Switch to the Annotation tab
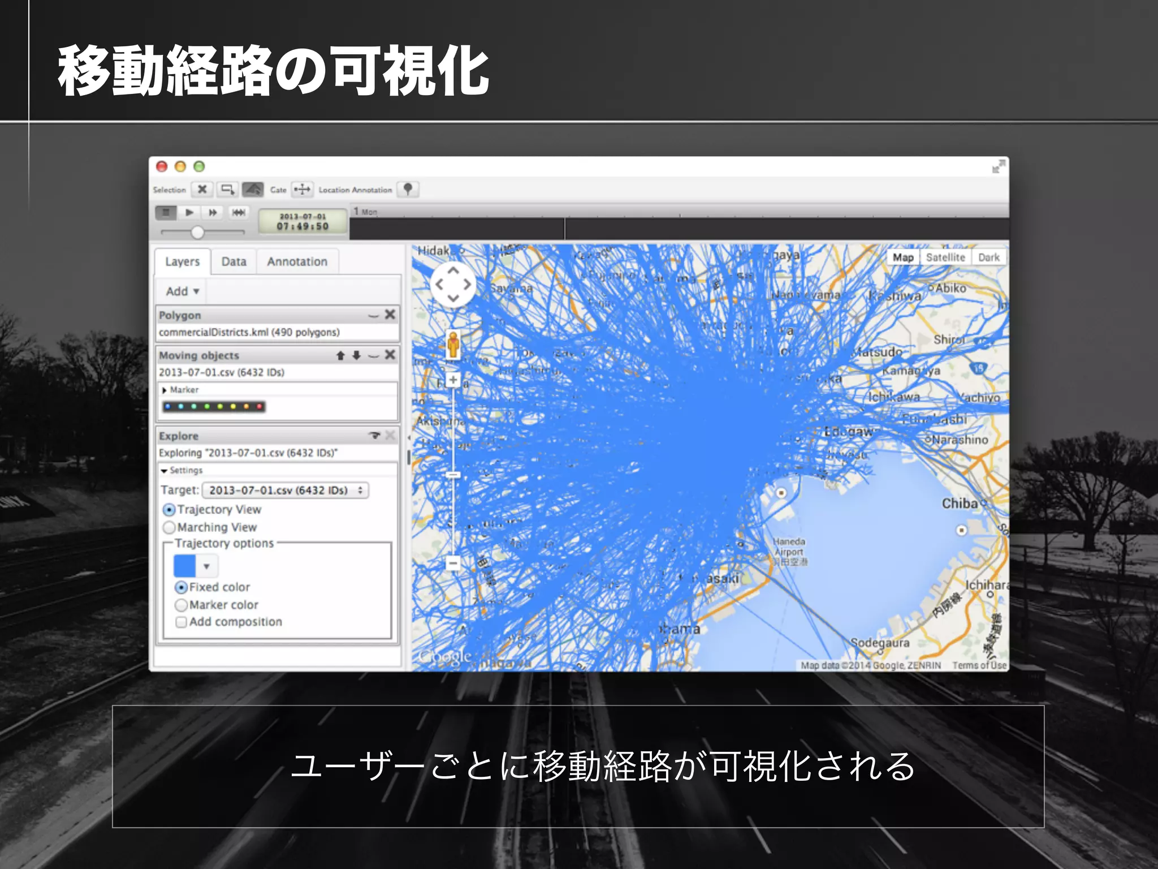The image size is (1158, 869). pos(297,262)
